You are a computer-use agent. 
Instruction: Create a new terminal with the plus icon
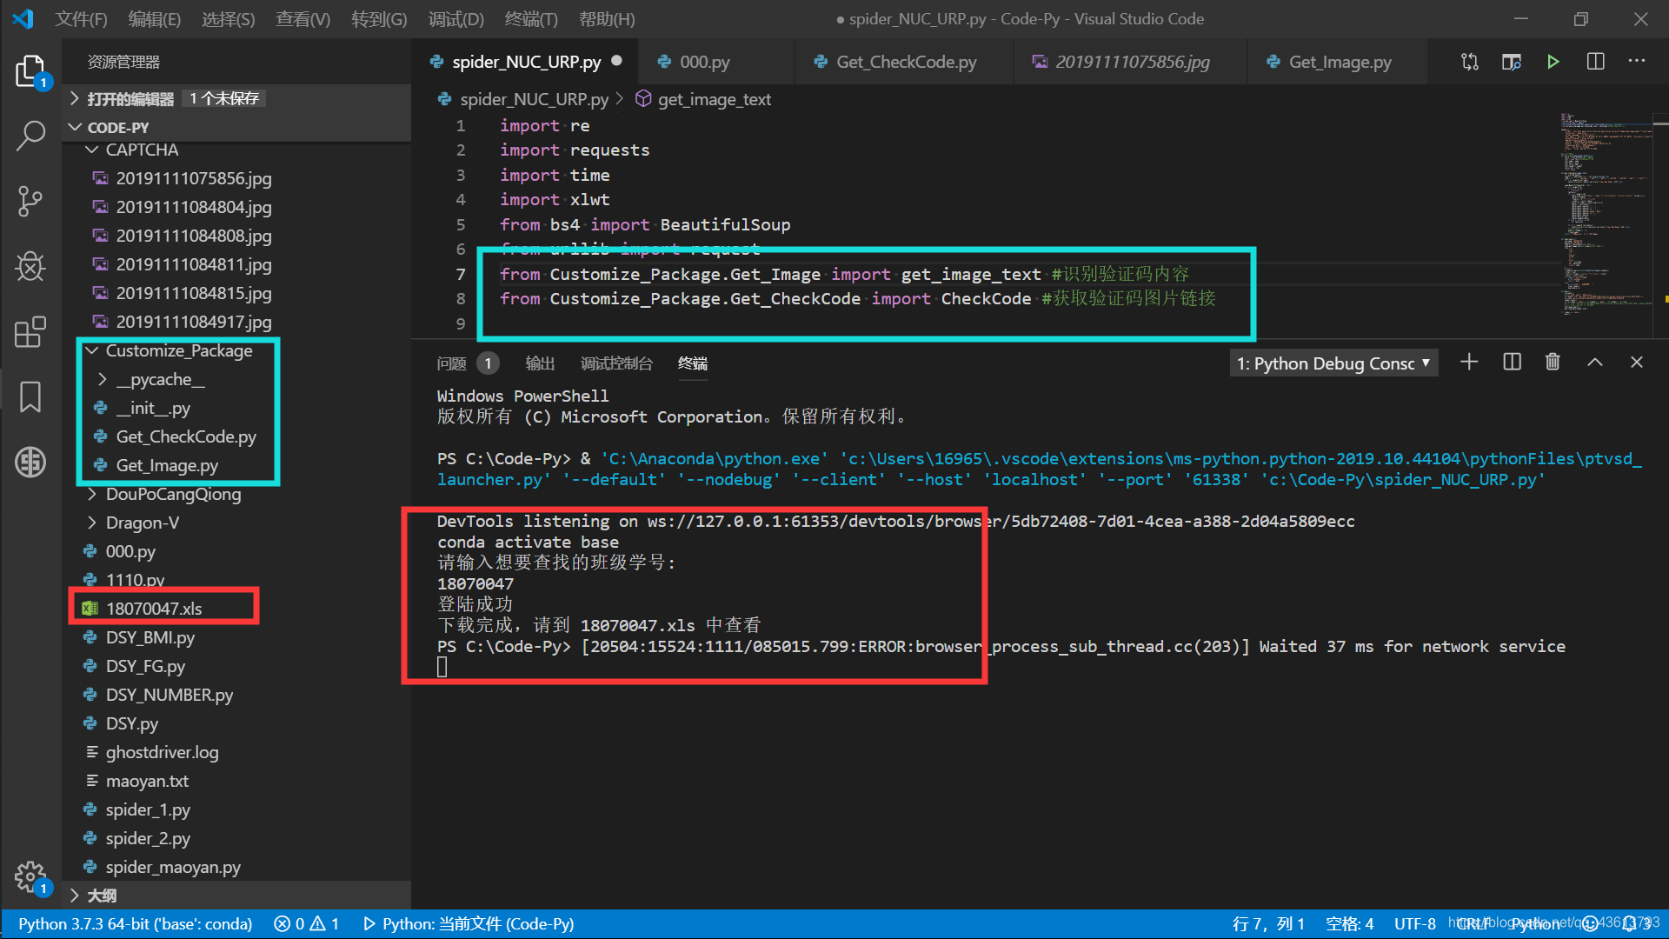click(1469, 363)
